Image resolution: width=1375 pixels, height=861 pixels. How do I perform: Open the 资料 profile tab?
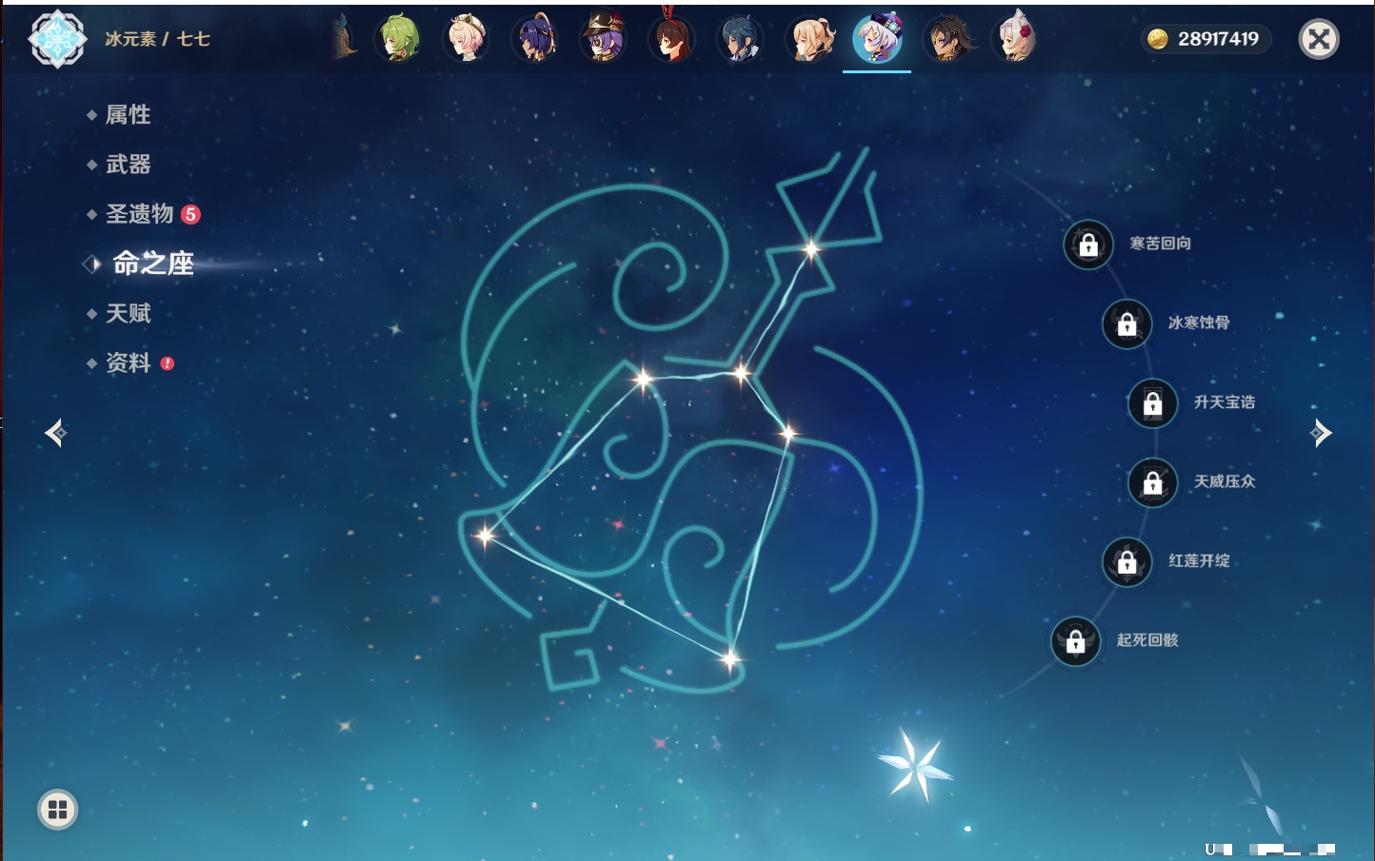(128, 362)
